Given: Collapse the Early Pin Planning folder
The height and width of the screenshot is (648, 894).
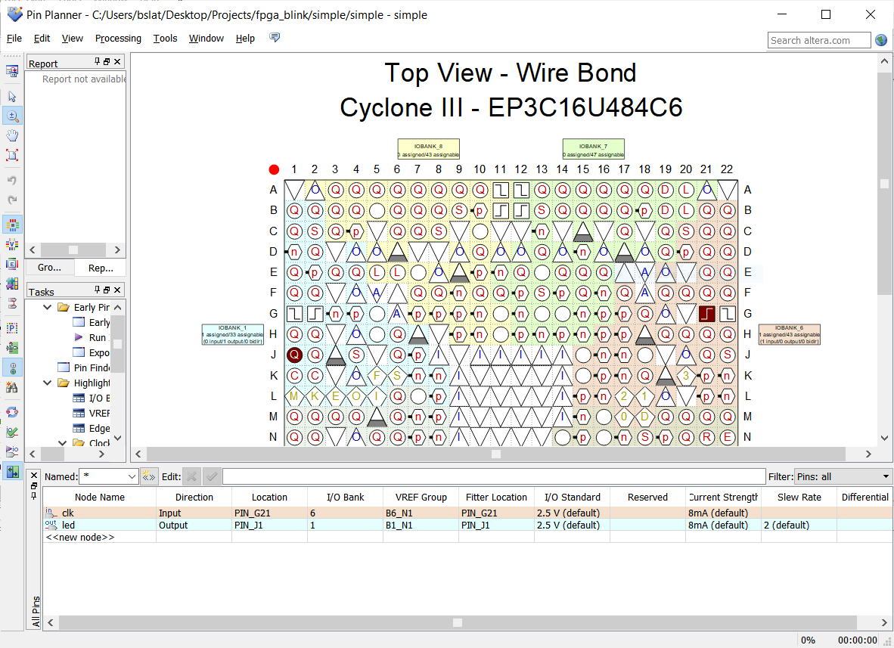Looking at the screenshot, I should [x=48, y=307].
